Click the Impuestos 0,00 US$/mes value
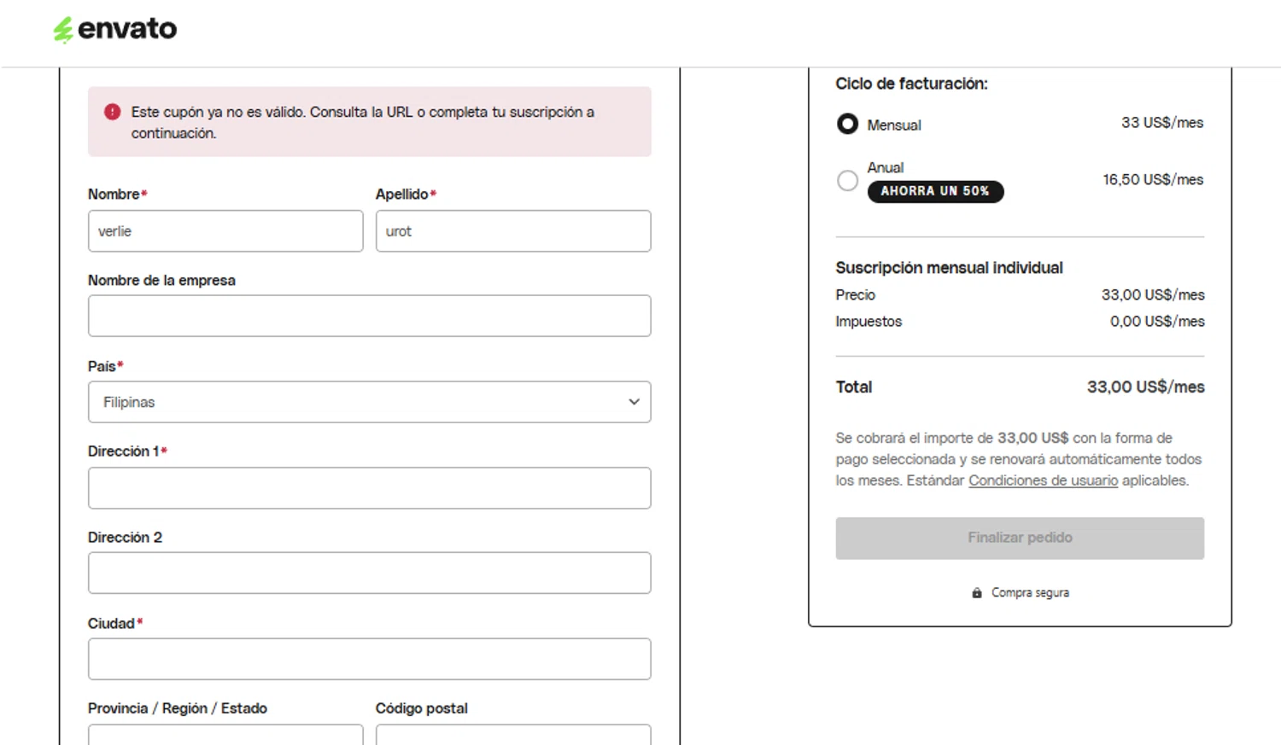The image size is (1281, 745). tap(1157, 322)
